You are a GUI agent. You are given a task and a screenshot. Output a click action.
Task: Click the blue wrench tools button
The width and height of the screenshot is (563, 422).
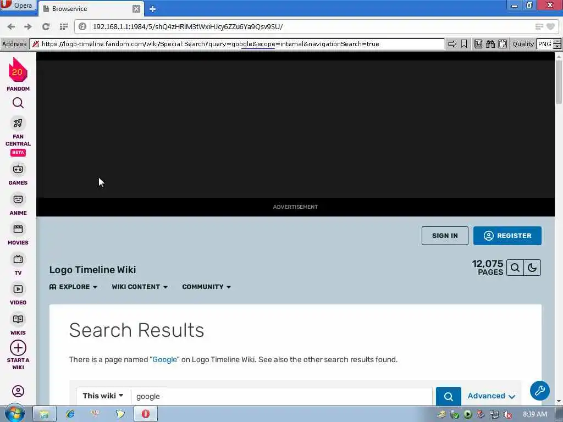pyautogui.click(x=540, y=391)
